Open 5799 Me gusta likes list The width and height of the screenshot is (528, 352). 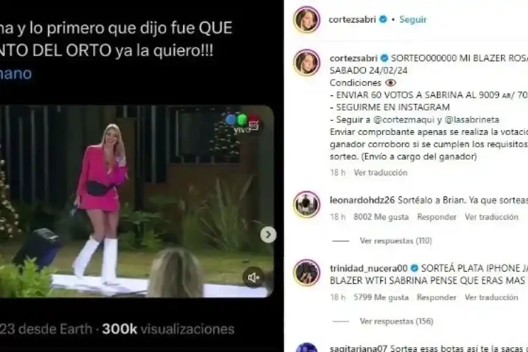(x=381, y=297)
